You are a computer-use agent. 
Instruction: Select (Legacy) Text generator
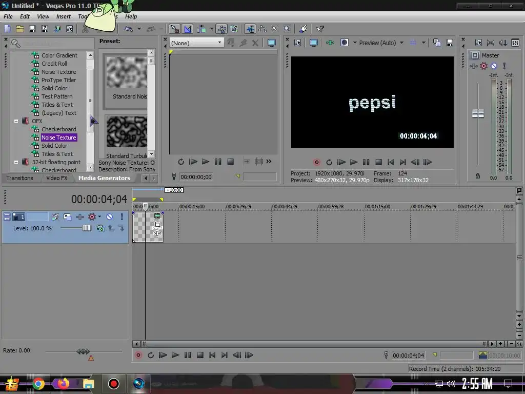click(59, 113)
